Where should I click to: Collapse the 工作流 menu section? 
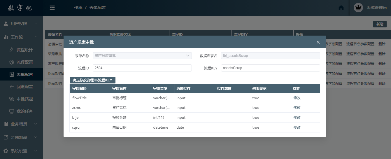click(x=22, y=37)
